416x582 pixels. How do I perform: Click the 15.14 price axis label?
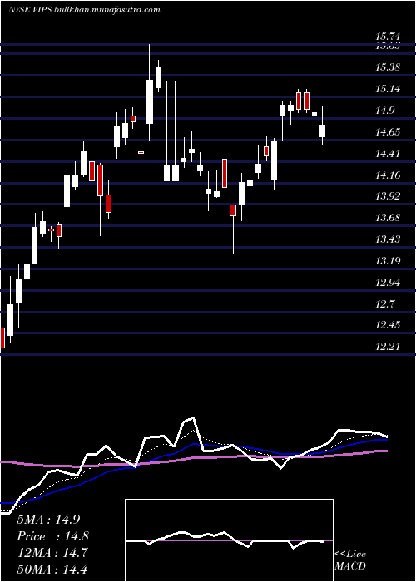388,89
